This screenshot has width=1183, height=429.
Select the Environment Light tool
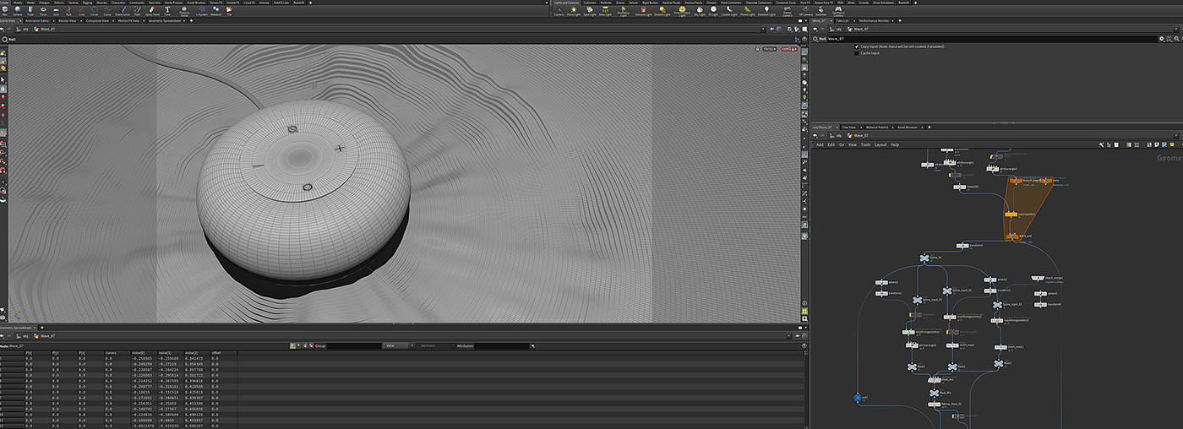681,11
